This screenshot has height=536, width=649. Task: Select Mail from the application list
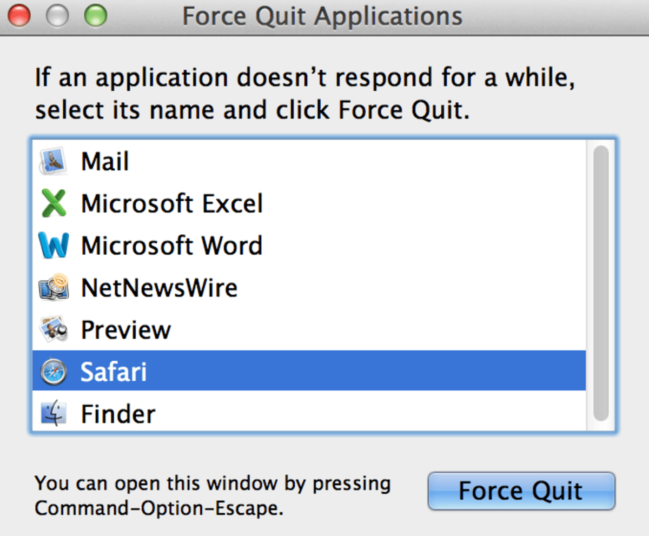click(105, 161)
